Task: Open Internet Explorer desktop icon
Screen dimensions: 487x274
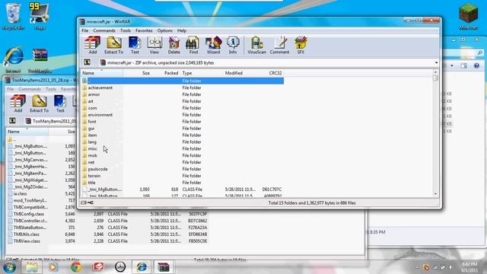Action: [13, 59]
